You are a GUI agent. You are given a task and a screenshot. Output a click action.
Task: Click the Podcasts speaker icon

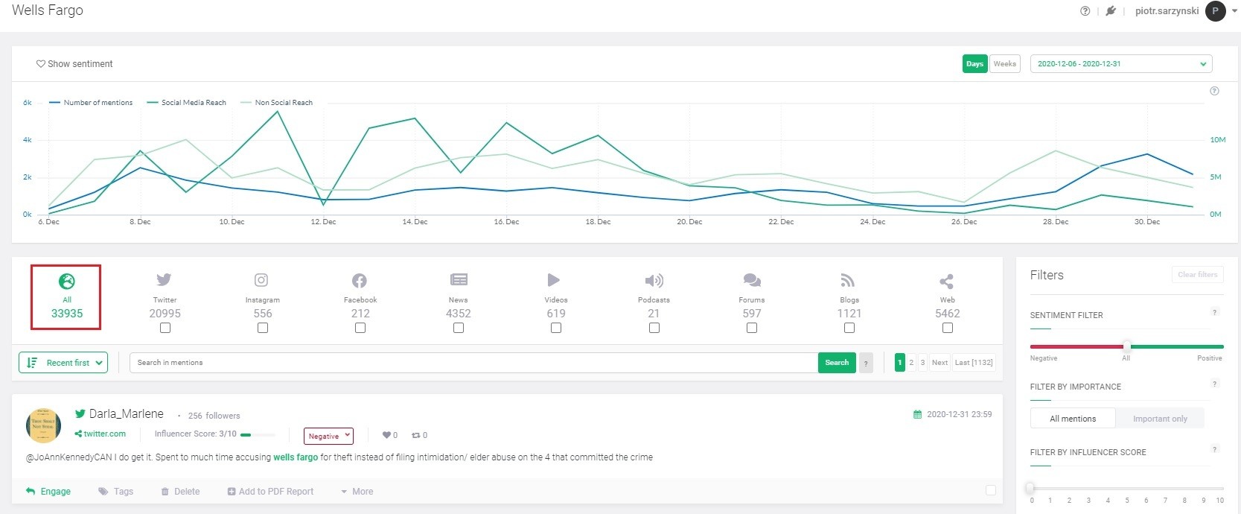click(654, 281)
